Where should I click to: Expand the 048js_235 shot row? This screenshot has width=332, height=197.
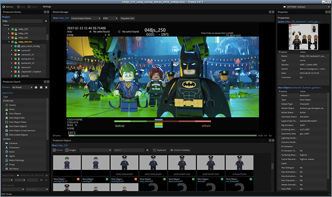click(9, 29)
